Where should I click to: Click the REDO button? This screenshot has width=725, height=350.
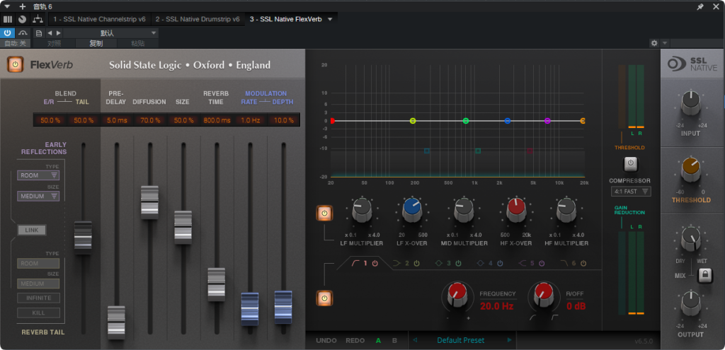coord(355,340)
